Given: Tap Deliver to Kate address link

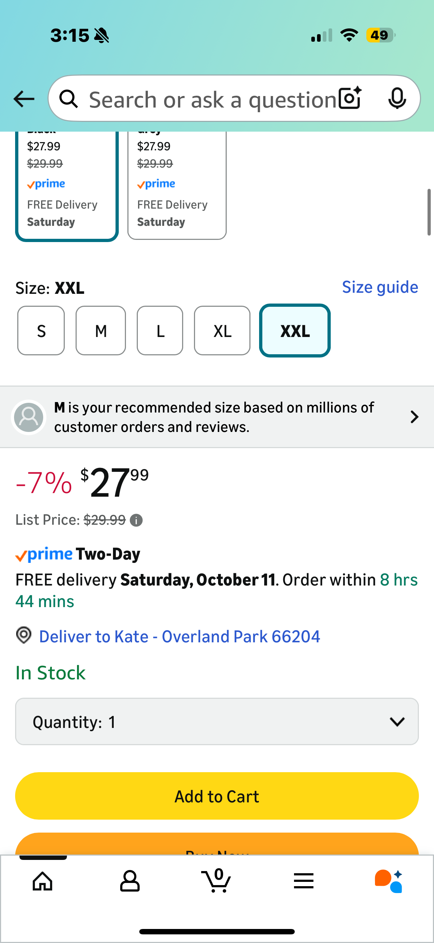Looking at the screenshot, I should coord(180,637).
